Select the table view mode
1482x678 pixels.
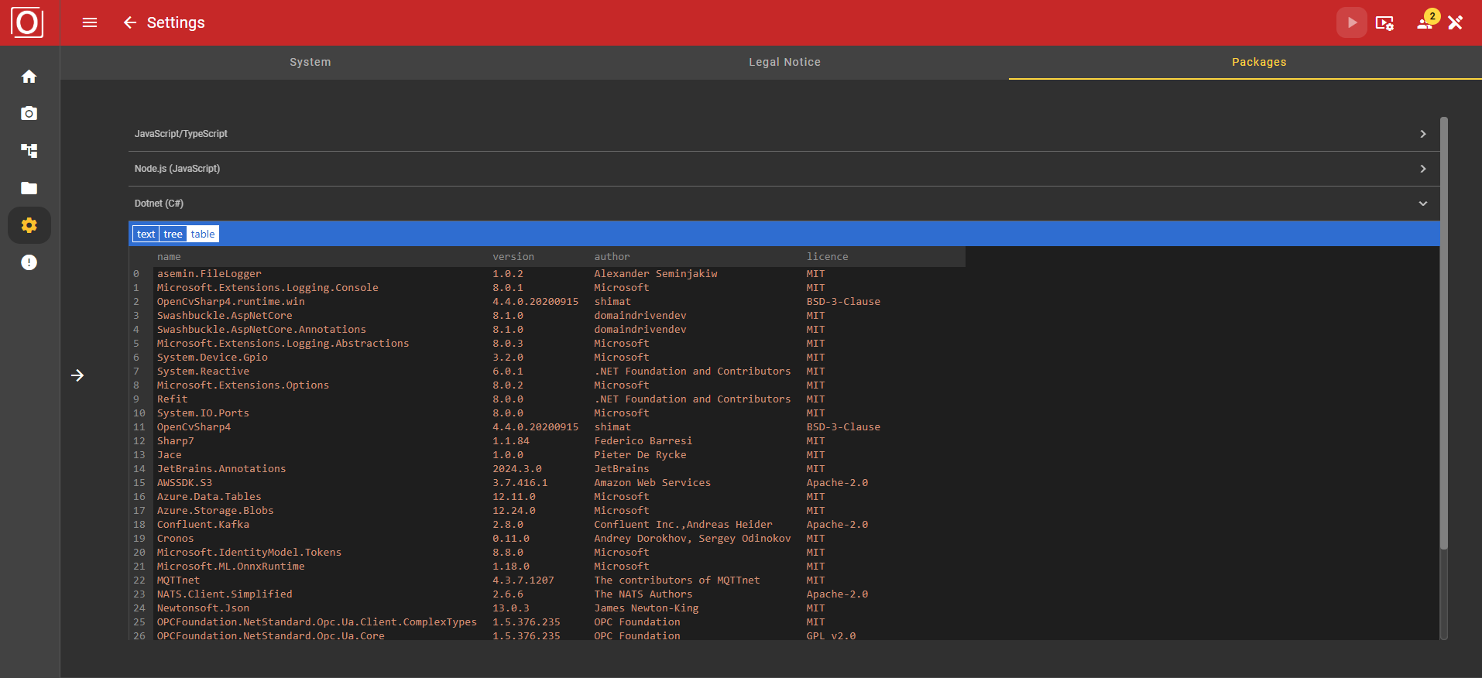coord(203,234)
